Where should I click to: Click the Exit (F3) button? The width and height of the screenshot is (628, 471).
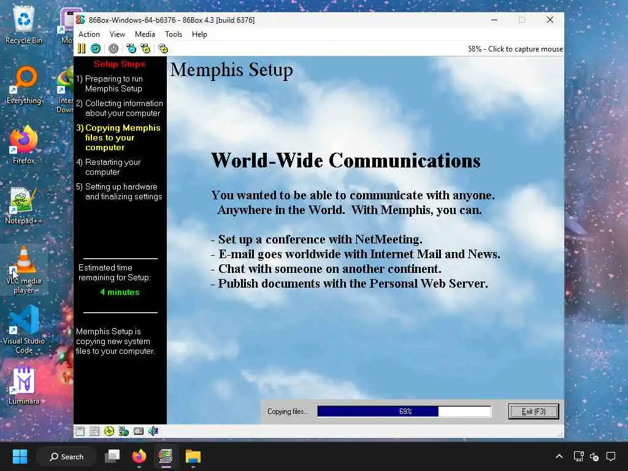(x=534, y=412)
